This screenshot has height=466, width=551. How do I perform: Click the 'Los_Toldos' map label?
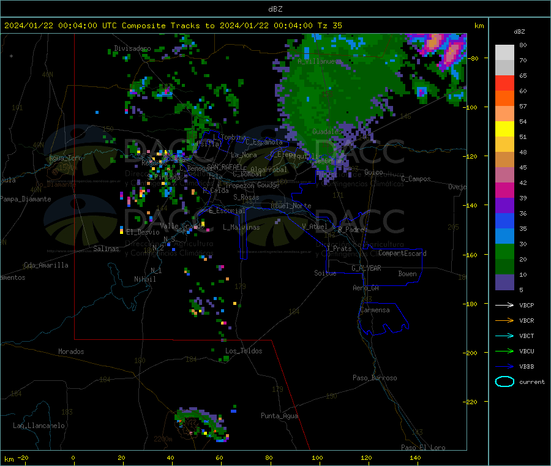click(244, 351)
